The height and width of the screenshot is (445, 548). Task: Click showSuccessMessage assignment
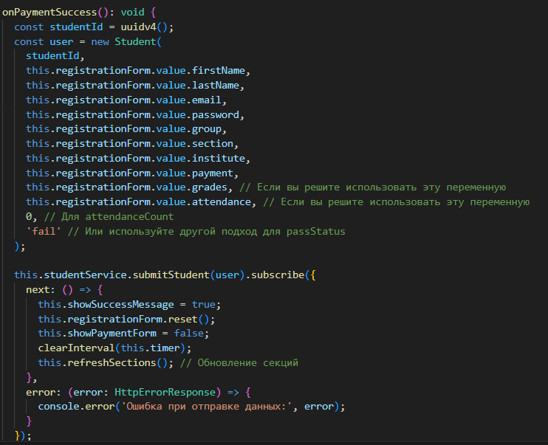(129, 304)
